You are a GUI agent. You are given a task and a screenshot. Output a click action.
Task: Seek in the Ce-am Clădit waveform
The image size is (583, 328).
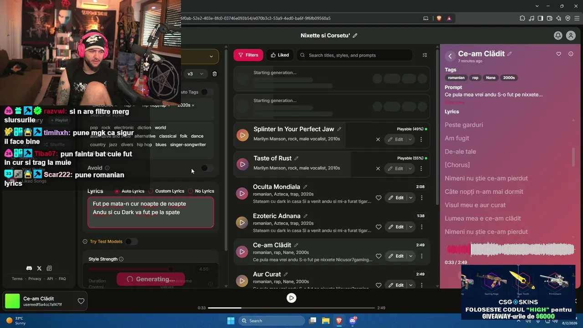point(510,249)
